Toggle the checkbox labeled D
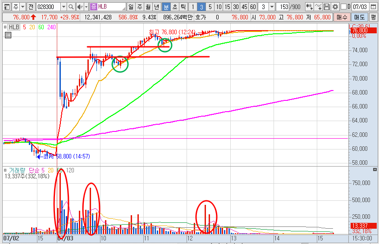The image size is (379, 244). click(343, 6)
